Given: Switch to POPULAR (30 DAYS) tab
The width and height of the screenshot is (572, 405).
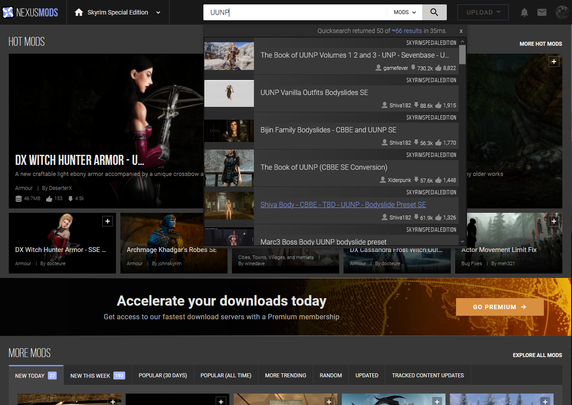Looking at the screenshot, I should tap(163, 376).
